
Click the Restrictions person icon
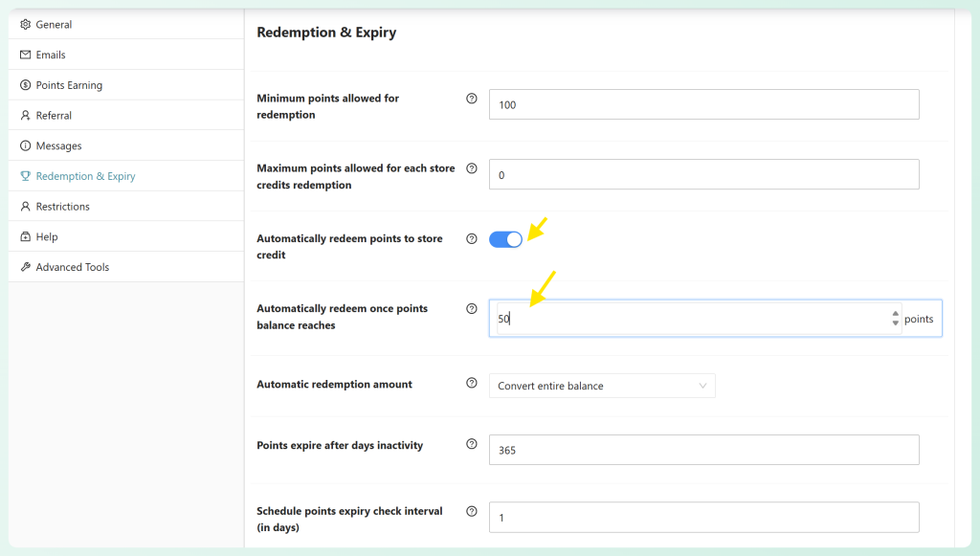(25, 206)
